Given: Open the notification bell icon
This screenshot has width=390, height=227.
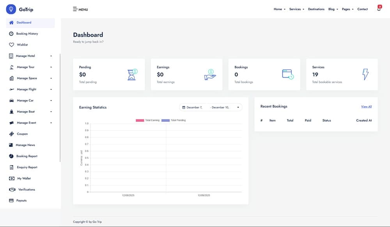Looking at the screenshot, I should click(x=379, y=9).
